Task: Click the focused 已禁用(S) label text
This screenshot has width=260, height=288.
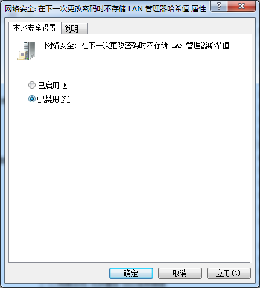Action: 54,99
